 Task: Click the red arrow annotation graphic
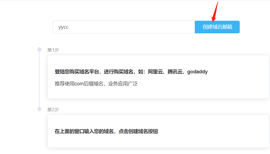point(215,12)
